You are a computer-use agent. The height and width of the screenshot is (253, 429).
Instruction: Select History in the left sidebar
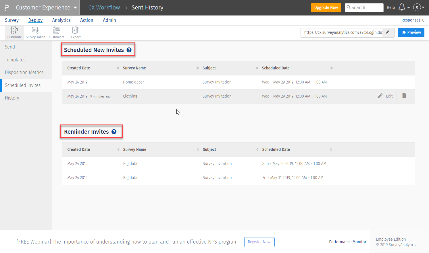click(12, 98)
